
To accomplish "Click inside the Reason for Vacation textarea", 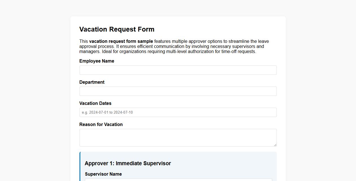I will [x=178, y=137].
